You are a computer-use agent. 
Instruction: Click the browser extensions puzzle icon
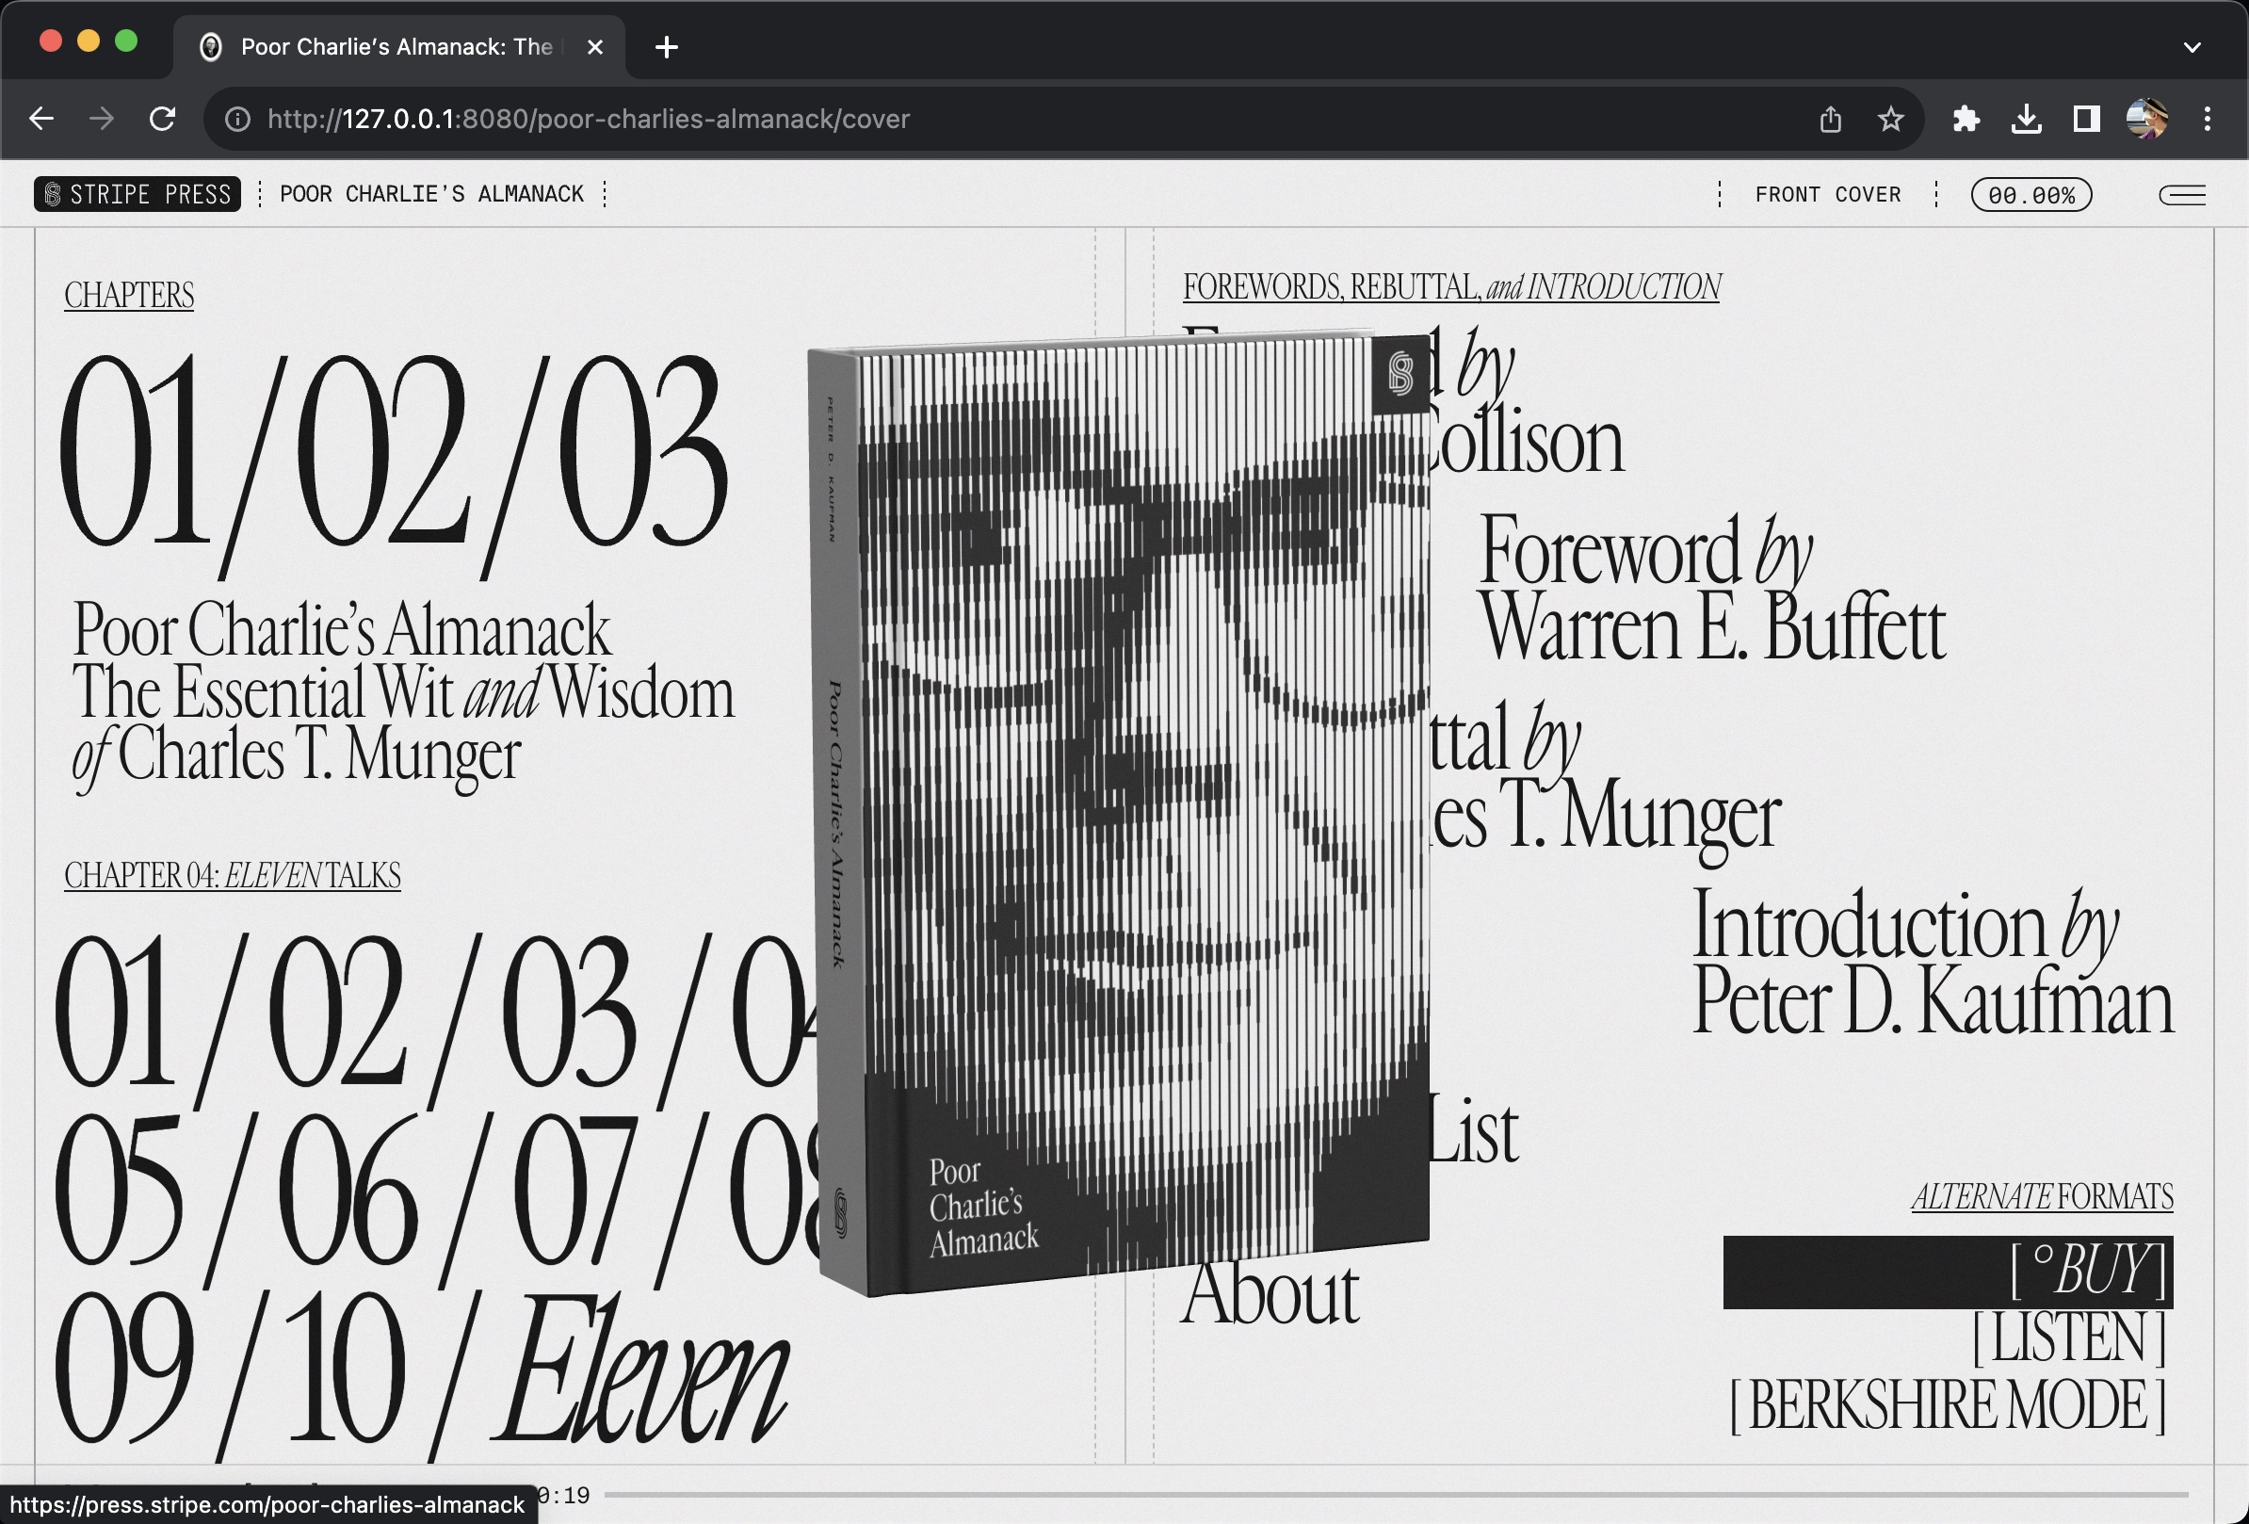1965,119
